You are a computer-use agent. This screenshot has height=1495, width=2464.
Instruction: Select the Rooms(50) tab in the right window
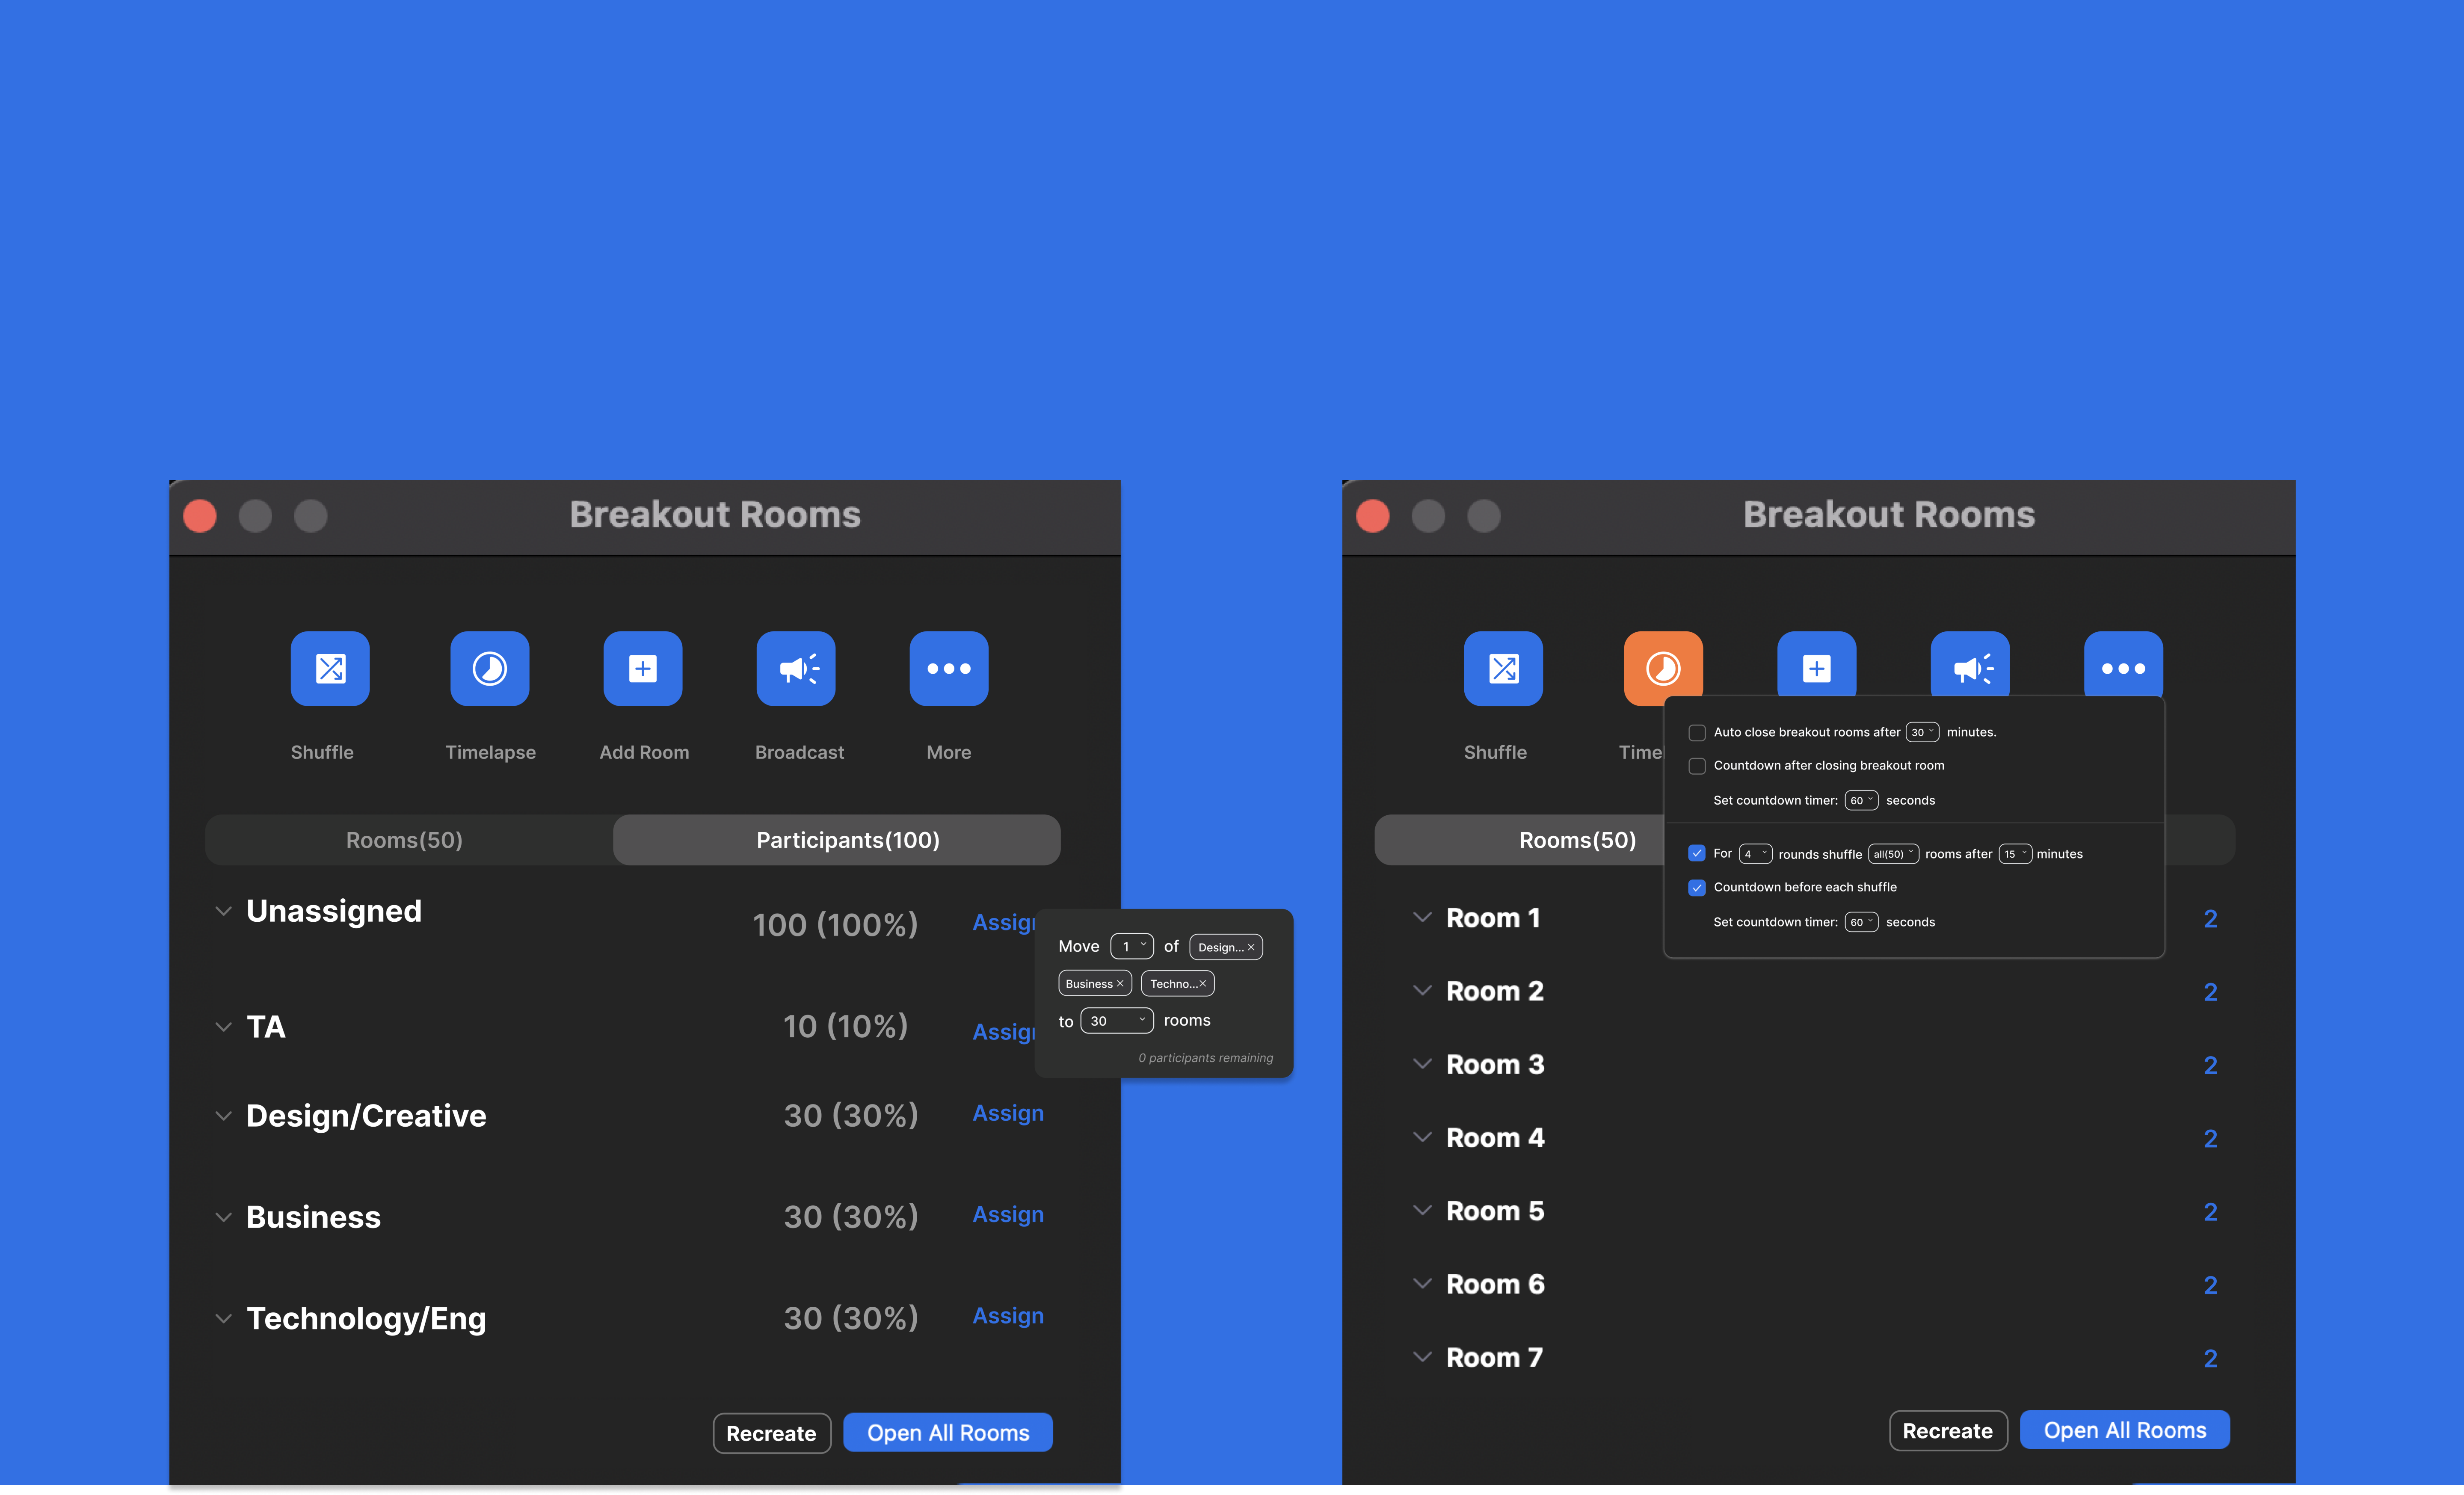pyautogui.click(x=1578, y=840)
